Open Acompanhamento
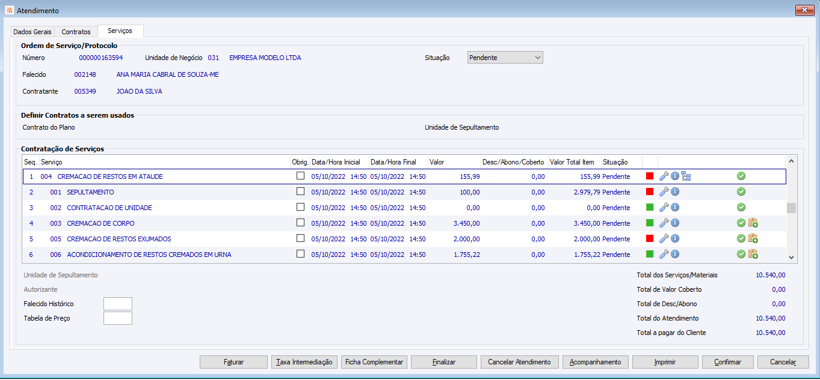The height and width of the screenshot is (380, 820). (x=596, y=362)
